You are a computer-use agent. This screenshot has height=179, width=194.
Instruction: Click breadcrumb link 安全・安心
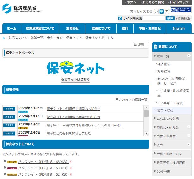tap(55, 38)
